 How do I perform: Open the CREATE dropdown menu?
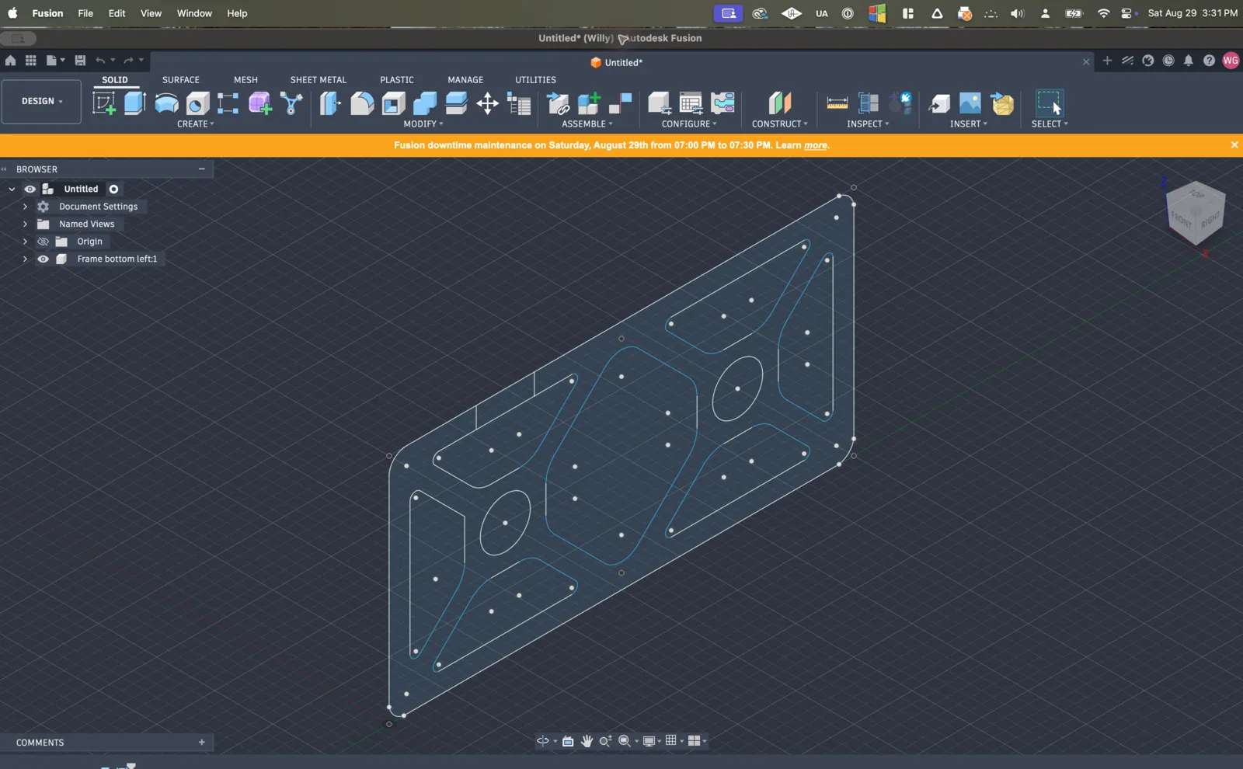(x=195, y=124)
